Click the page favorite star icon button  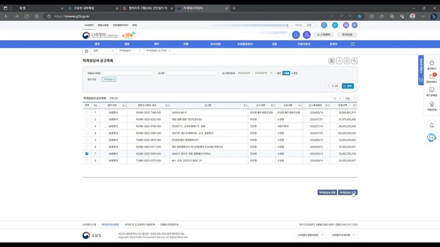[339, 61]
